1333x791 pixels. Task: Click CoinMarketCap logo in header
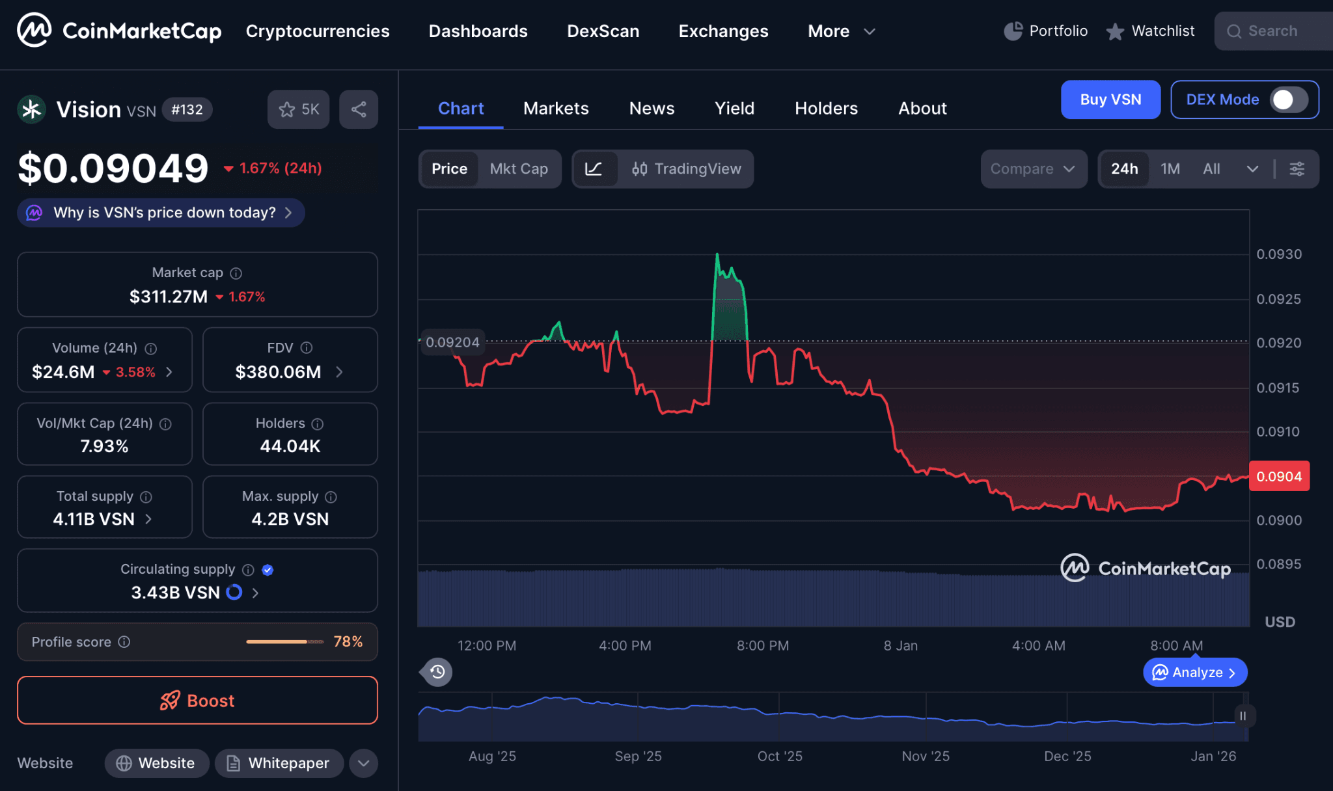pos(120,31)
